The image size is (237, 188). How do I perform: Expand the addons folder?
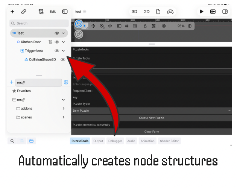pos(64,109)
